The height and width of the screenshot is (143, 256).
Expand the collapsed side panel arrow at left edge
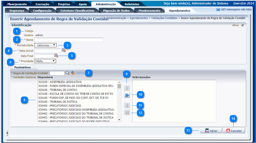7,132
